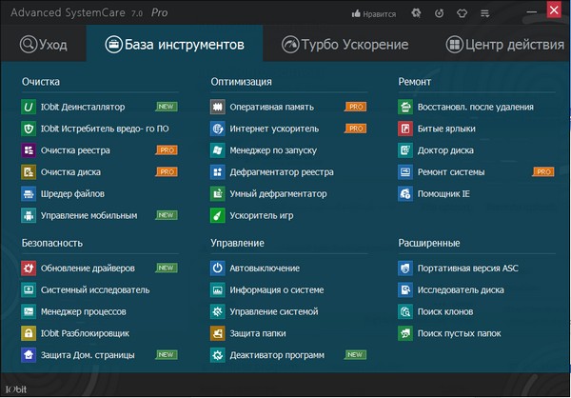Switch to the Уход tab
The height and width of the screenshot is (398, 571).
pyautogui.click(x=43, y=45)
